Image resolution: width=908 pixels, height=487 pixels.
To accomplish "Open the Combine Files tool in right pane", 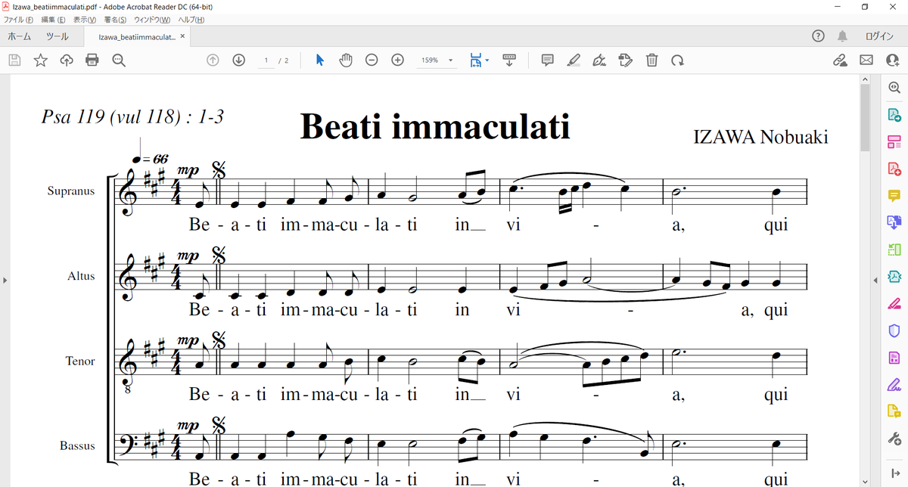I will click(x=894, y=222).
